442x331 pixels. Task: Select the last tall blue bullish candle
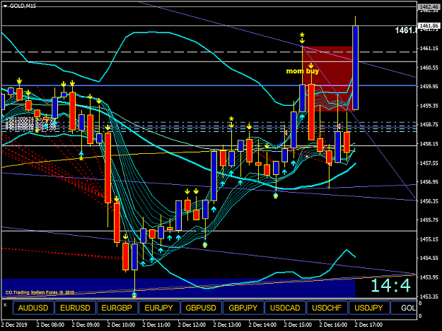356,68
